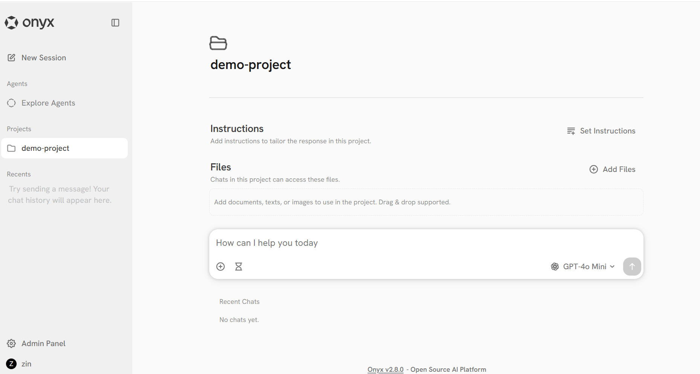The image size is (700, 374).
Task: Click the OpenAI icon next to GPT-4o Mini
Action: pyautogui.click(x=554, y=267)
